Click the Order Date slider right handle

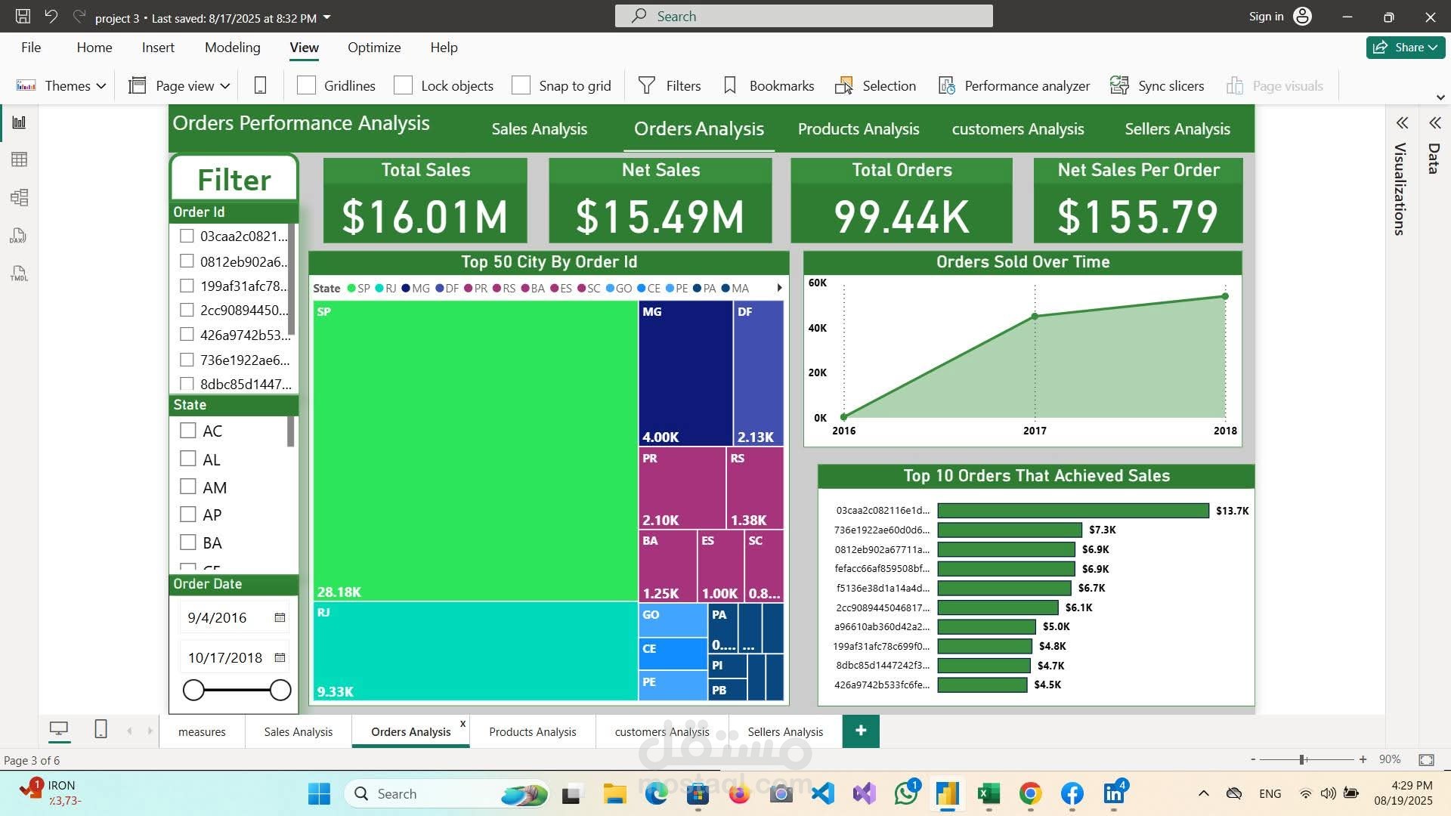point(280,690)
